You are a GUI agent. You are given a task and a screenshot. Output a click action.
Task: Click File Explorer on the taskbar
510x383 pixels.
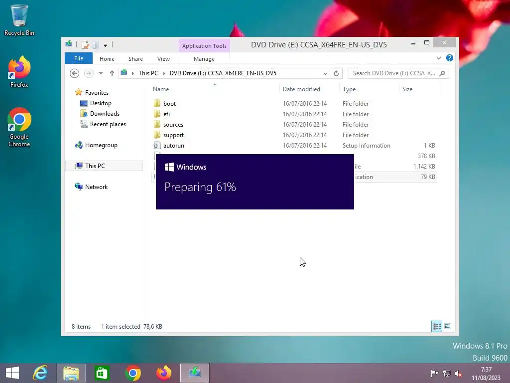tap(71, 373)
